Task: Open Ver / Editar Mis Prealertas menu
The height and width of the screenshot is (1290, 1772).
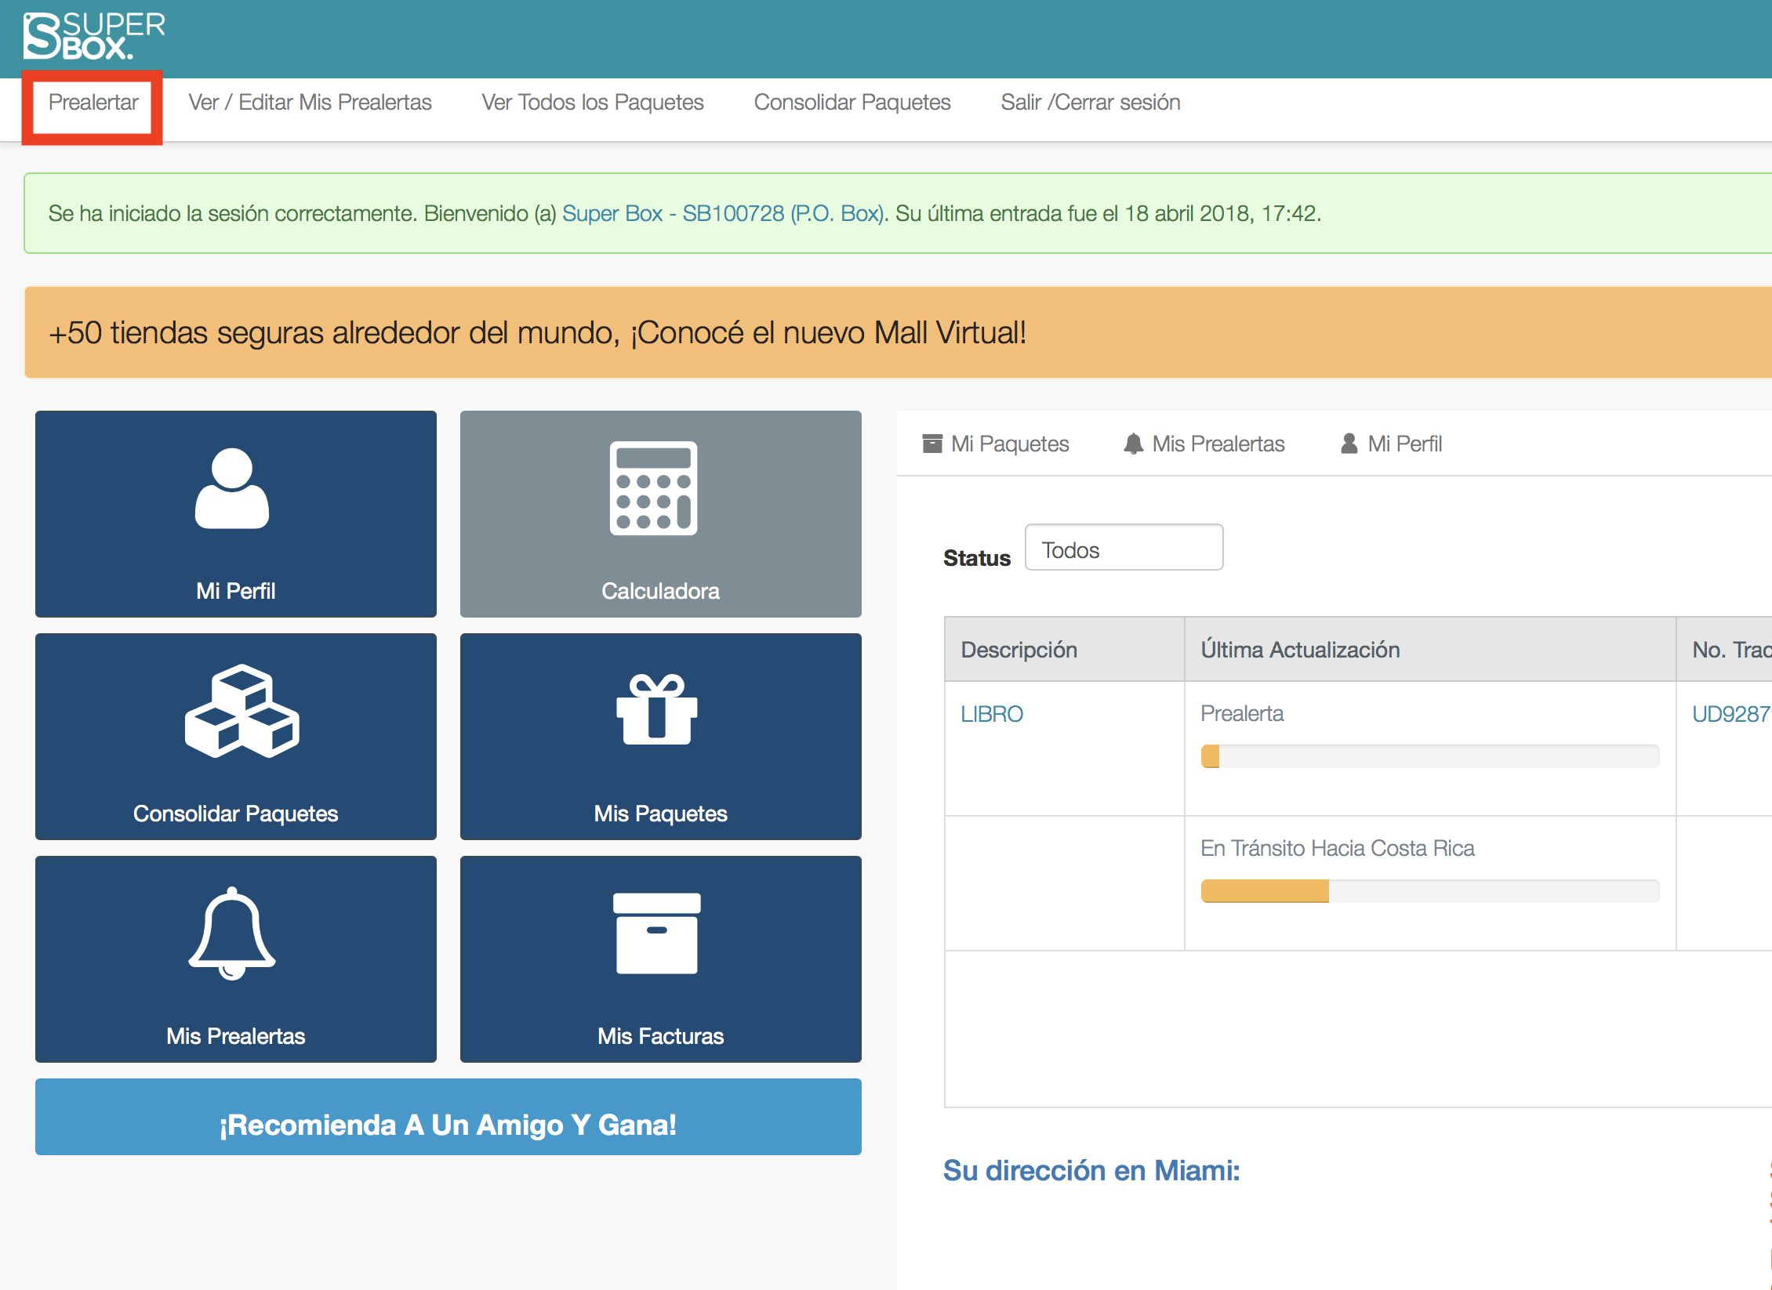Action: click(x=310, y=102)
